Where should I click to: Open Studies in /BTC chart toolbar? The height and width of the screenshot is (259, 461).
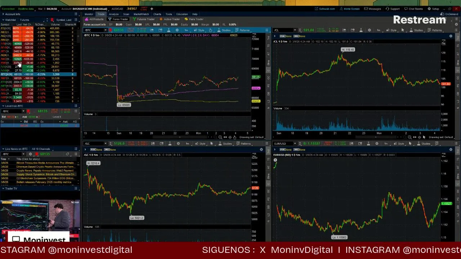224,30
